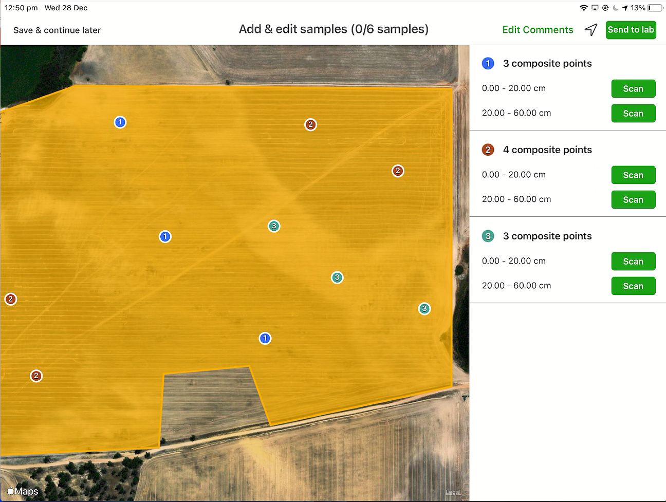Image resolution: width=666 pixels, height=502 pixels.
Task: Tap '3 composite points' header for sample 1
Action: tap(547, 63)
